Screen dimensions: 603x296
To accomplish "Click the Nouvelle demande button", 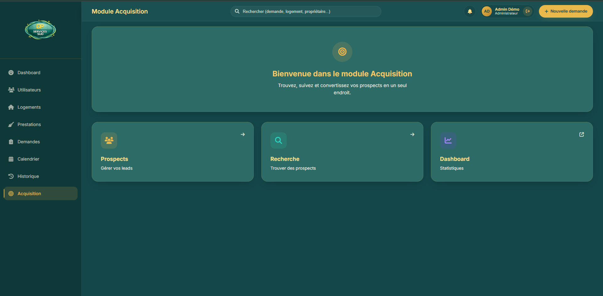I will pyautogui.click(x=566, y=11).
